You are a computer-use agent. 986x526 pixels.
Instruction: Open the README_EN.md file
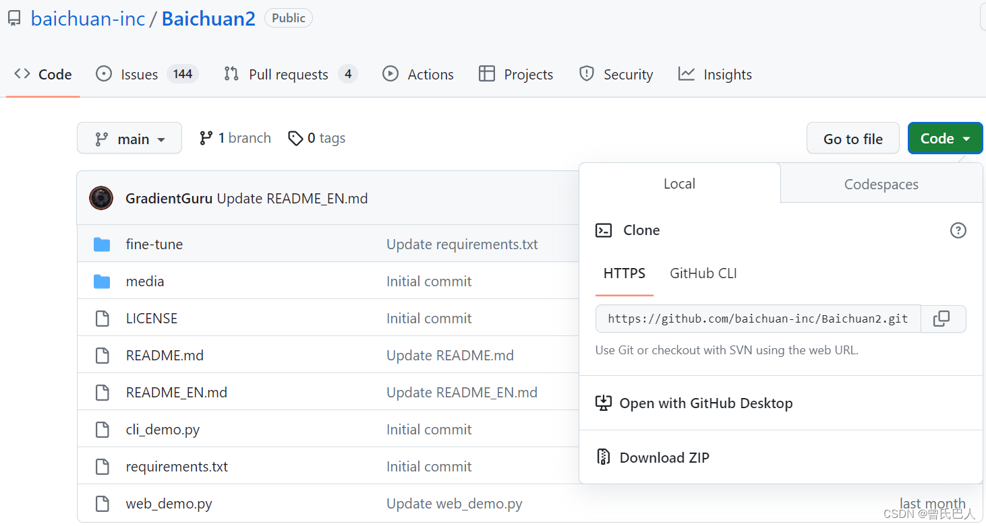[x=177, y=392]
